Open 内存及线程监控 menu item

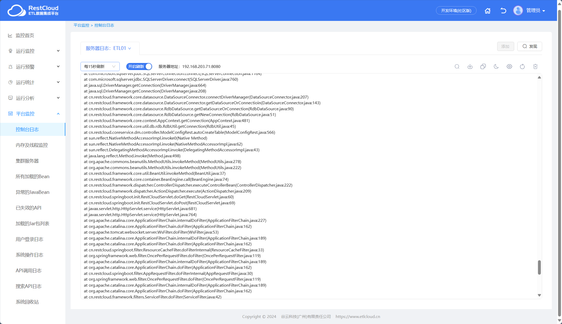coord(32,145)
